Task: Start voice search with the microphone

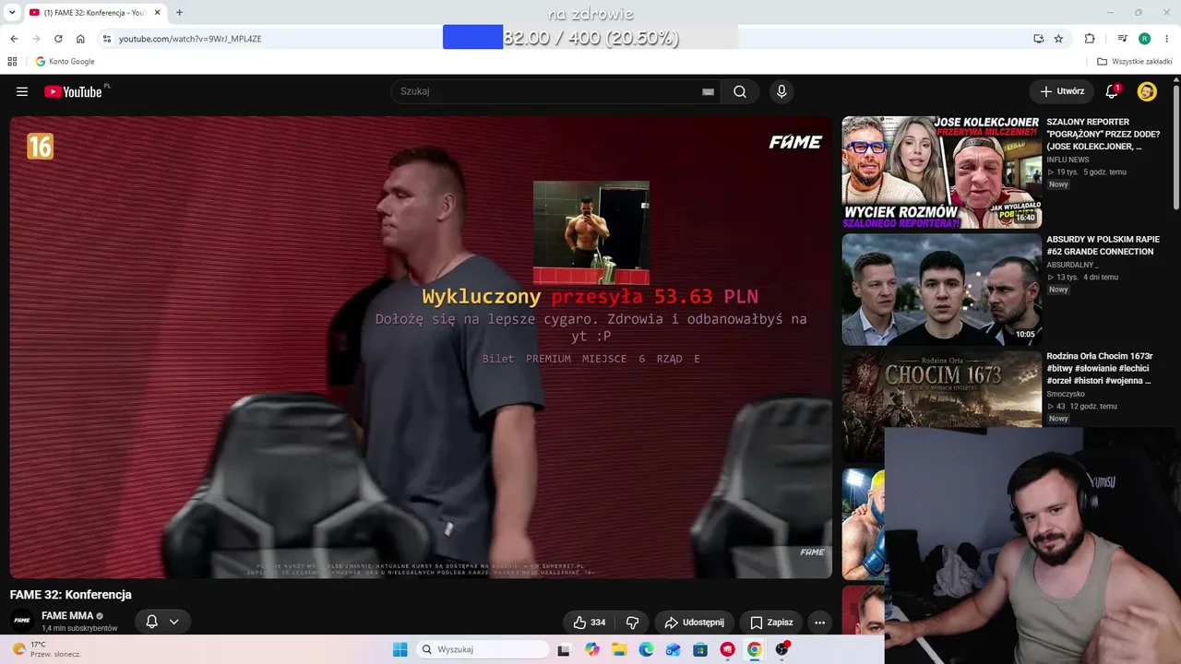Action: [781, 91]
